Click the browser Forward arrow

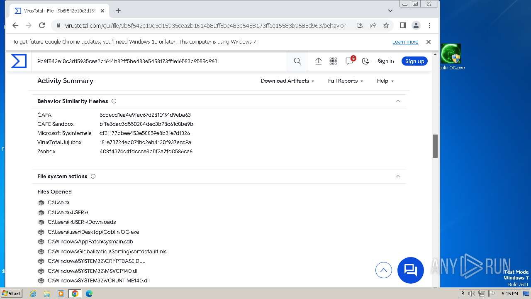(x=29, y=25)
